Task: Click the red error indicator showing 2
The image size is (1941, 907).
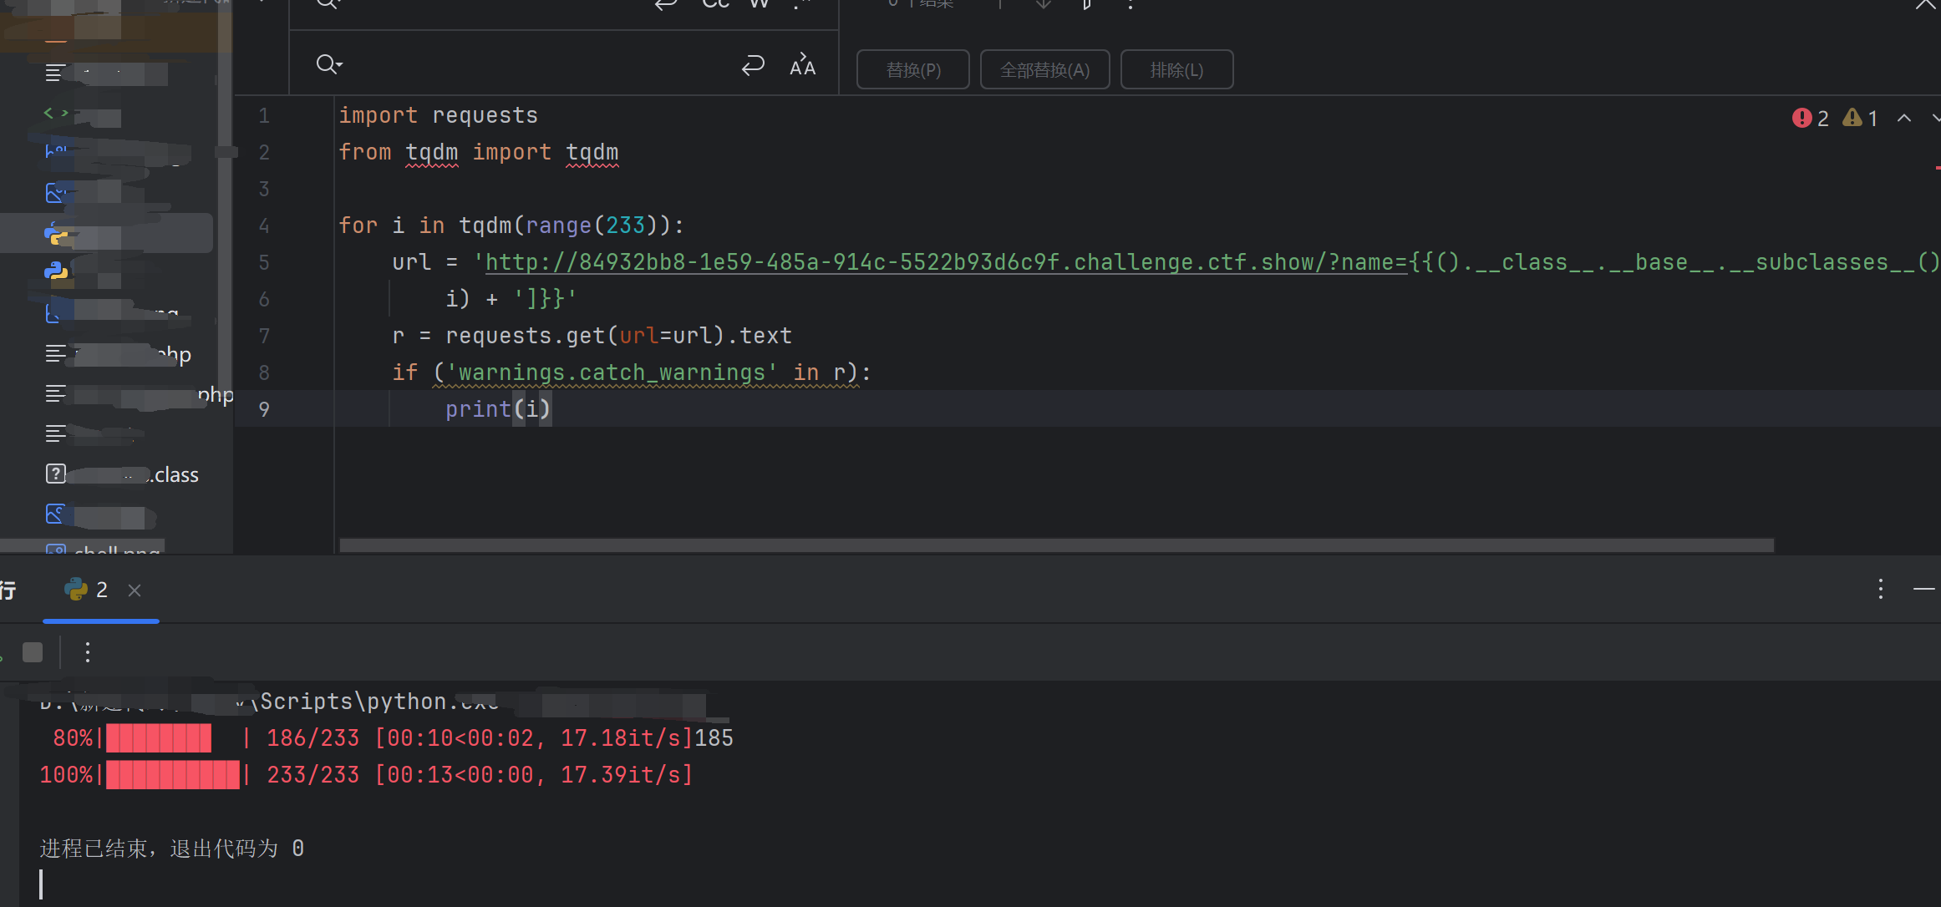Action: tap(1810, 119)
